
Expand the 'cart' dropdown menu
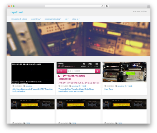click(67, 19)
